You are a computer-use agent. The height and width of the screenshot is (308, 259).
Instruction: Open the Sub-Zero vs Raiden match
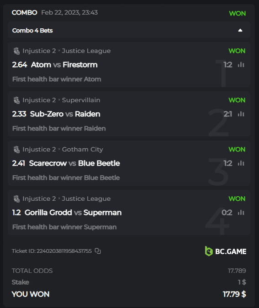(65, 114)
